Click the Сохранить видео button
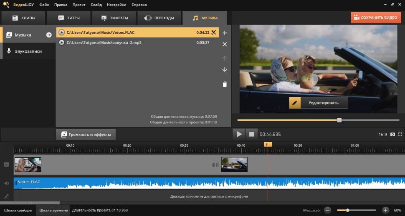Screen dimensions: 405x216 (x=375, y=18)
